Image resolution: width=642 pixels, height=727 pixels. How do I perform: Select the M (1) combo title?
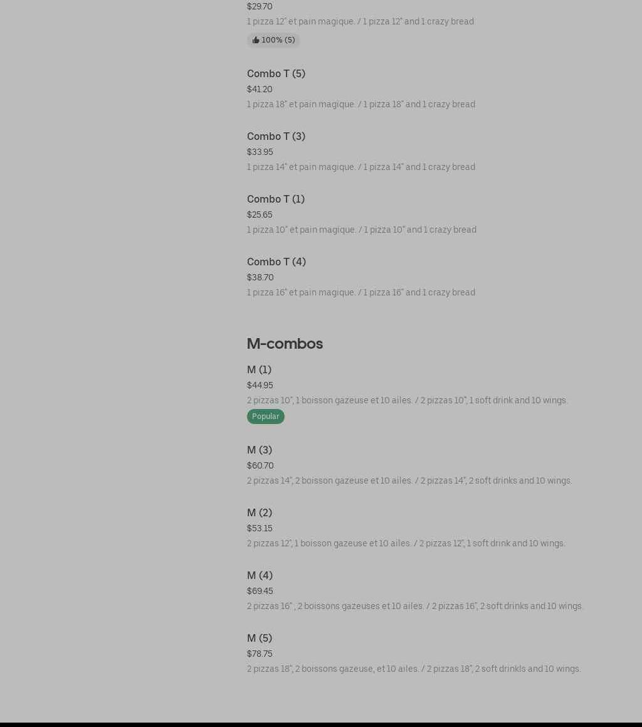[x=259, y=369]
